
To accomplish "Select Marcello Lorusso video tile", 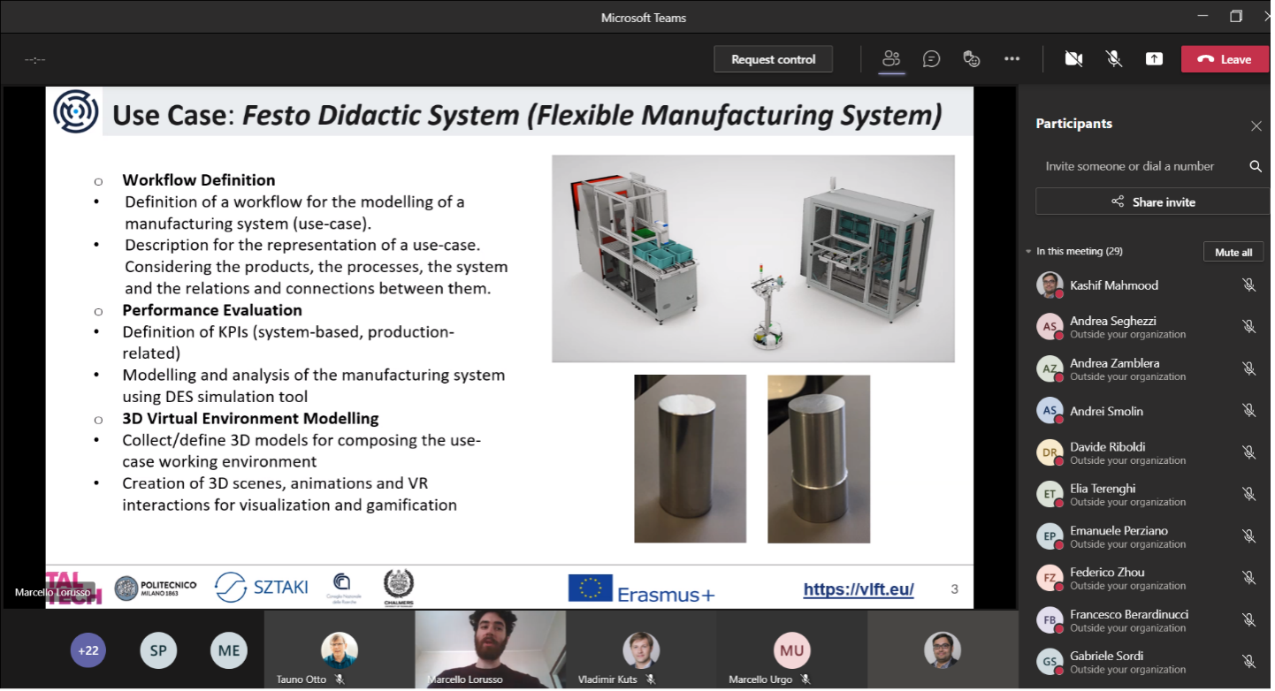I will click(x=490, y=649).
